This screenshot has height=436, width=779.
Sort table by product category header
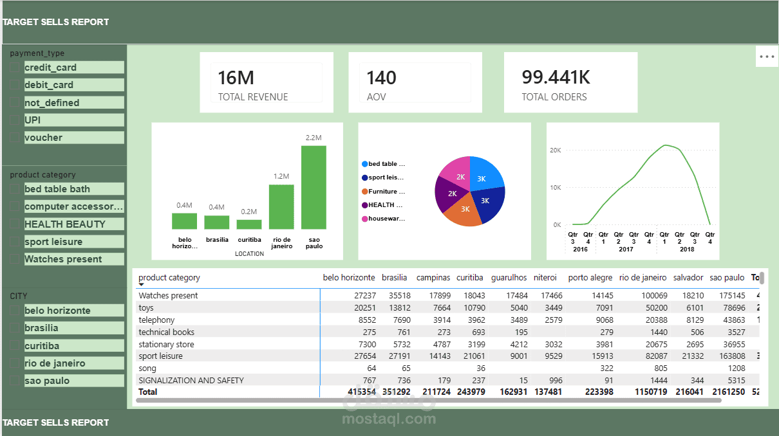coord(169,278)
